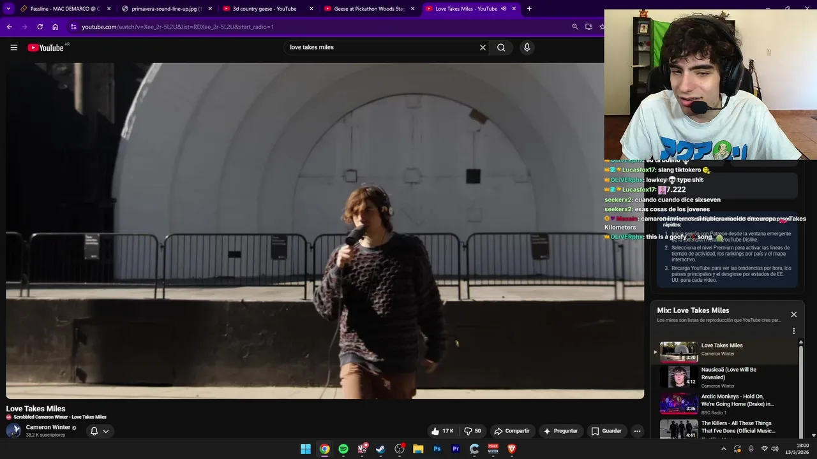Open browser zoom magnifier icon
The image size is (817, 459).
click(x=574, y=27)
